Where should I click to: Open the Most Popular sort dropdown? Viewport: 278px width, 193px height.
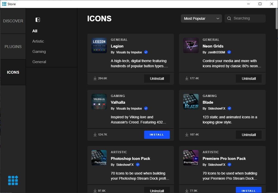click(x=201, y=18)
